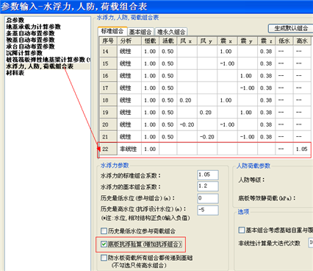Image resolution: width=313 pixels, height=271 pixels.
Task: Select row number 22 header
Action: tap(108, 149)
